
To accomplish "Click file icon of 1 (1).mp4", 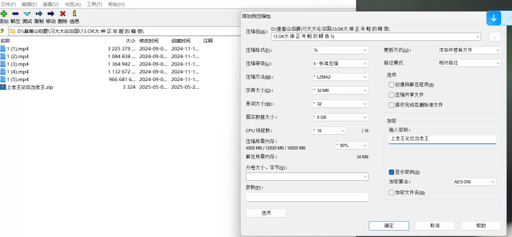I will (3, 49).
